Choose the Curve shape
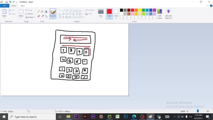The image size is (213, 120). 63,10
